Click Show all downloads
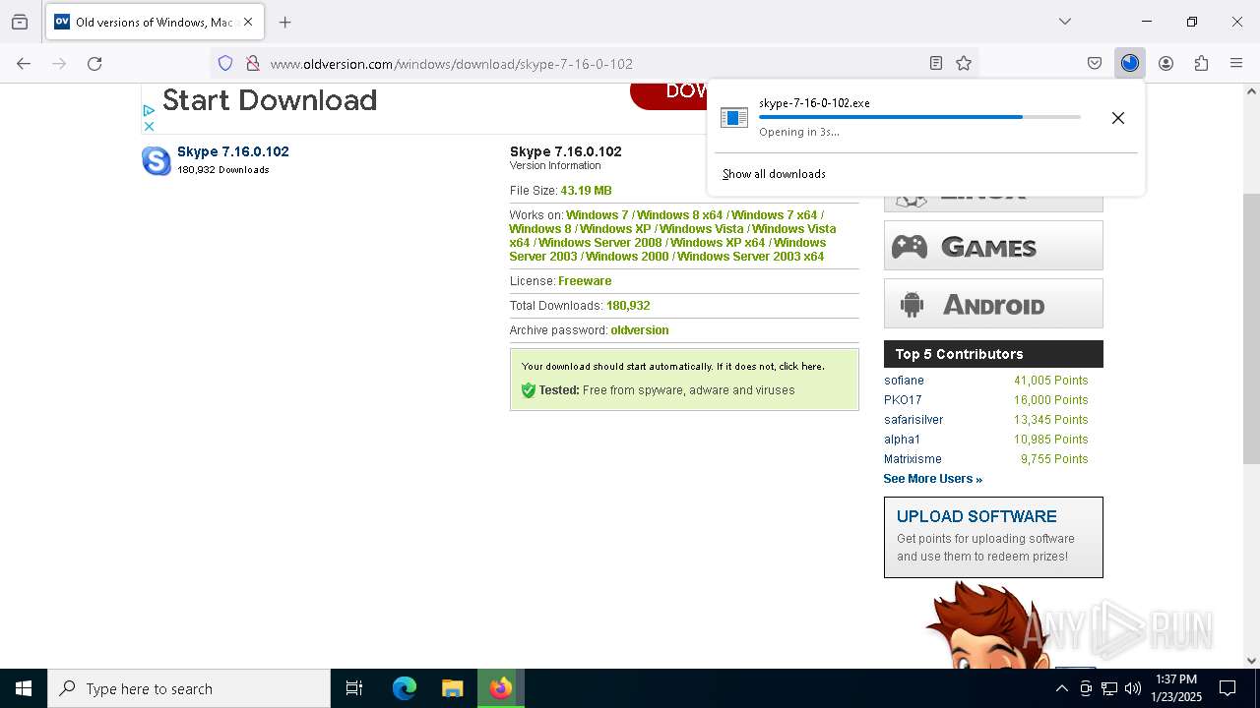1260x708 pixels. pos(774,174)
